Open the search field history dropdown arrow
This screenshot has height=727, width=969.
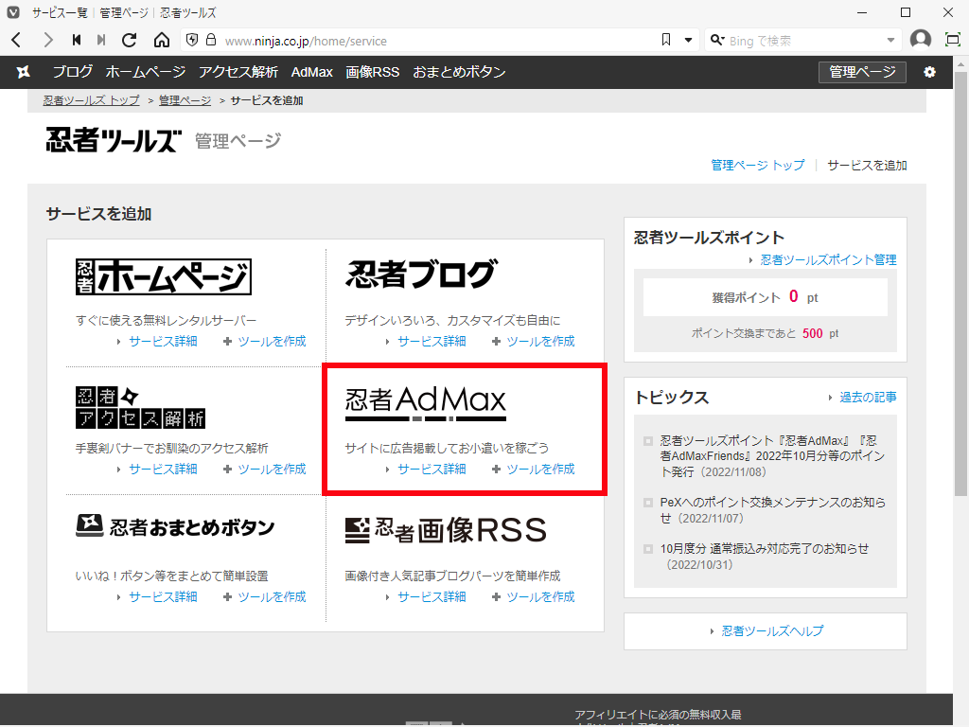pyautogui.click(x=890, y=40)
